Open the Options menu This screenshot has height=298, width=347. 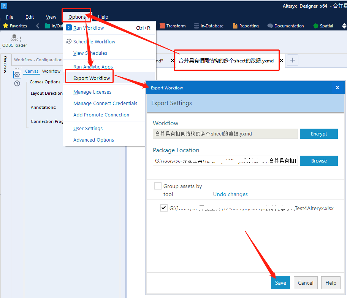point(77,17)
